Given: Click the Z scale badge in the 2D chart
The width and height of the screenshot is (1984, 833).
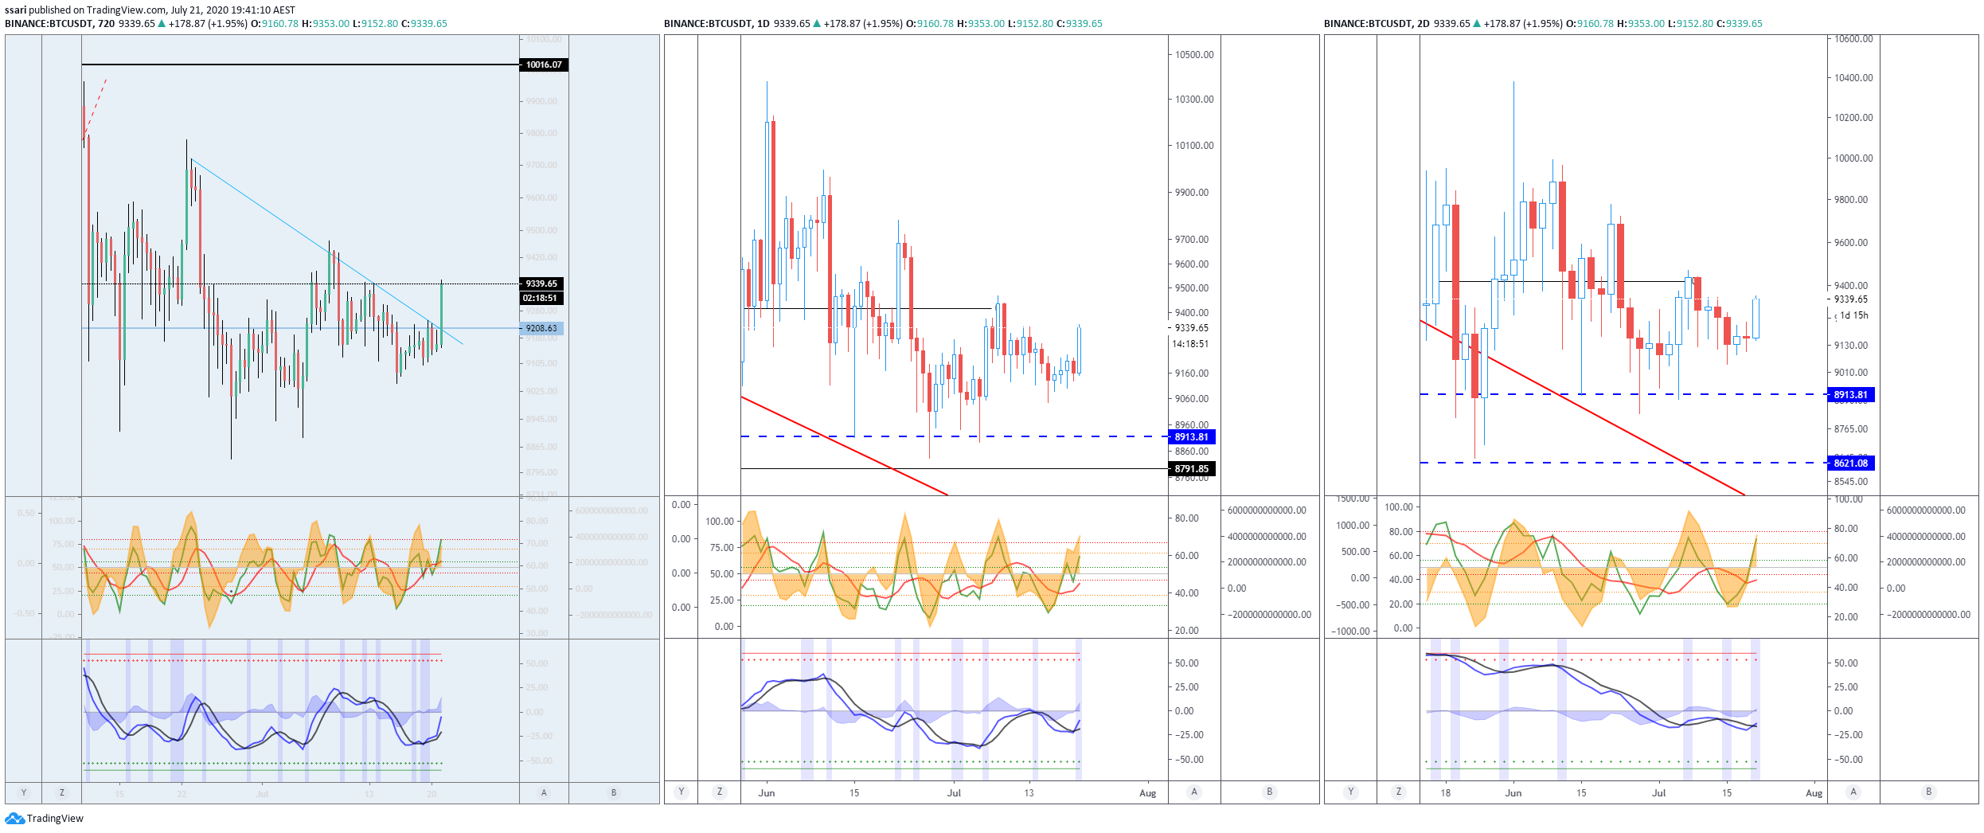Looking at the screenshot, I should [x=1399, y=792].
